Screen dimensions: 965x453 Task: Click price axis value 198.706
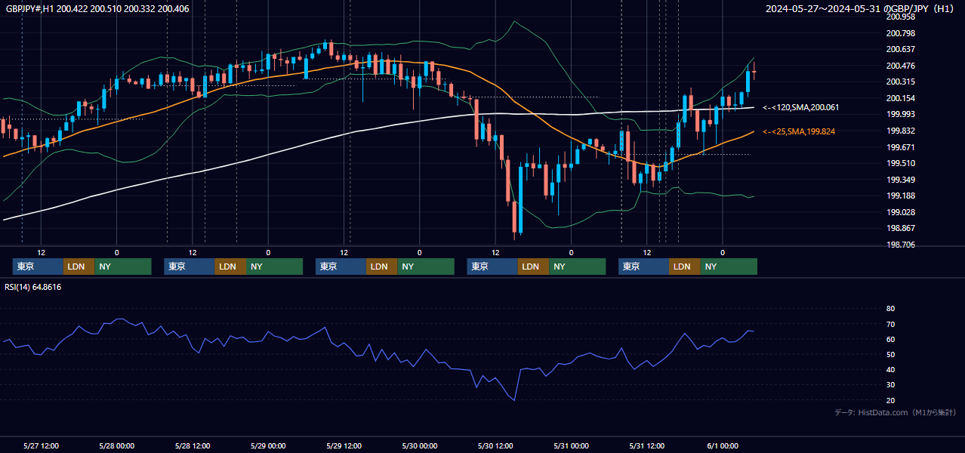coord(901,245)
